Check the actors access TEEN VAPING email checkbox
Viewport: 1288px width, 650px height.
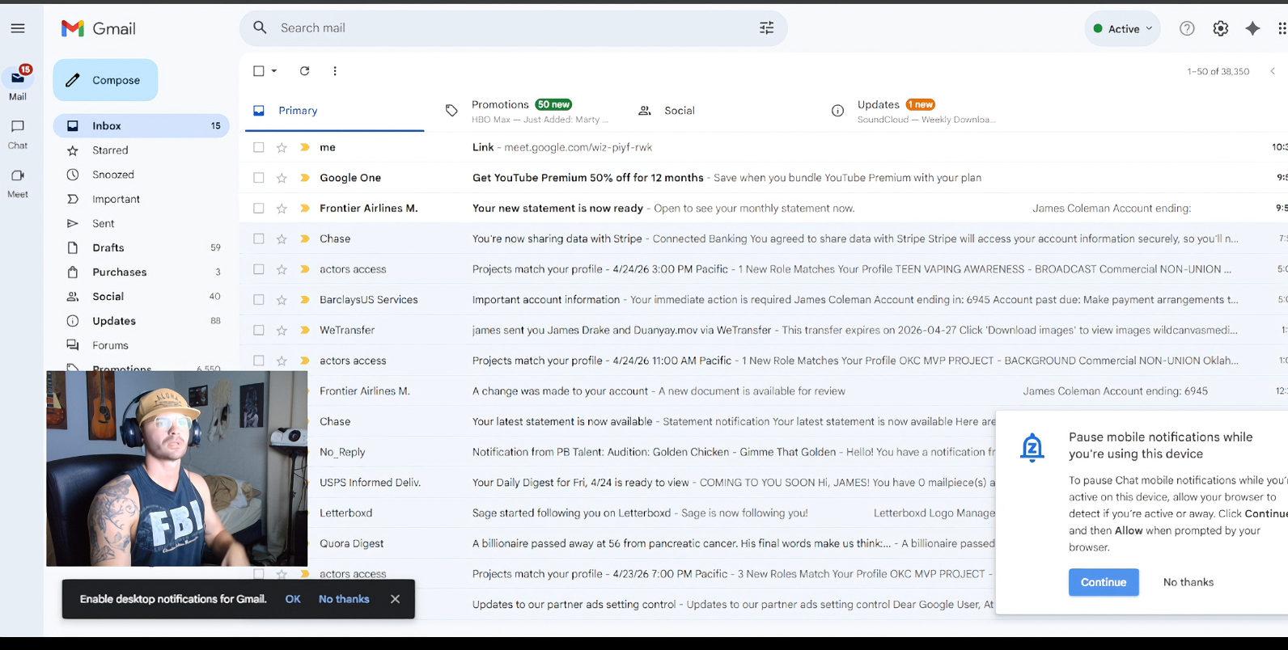[259, 269]
